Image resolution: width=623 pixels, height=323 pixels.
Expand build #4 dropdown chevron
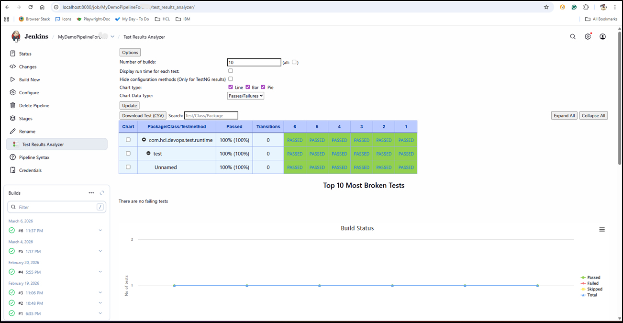click(x=100, y=272)
